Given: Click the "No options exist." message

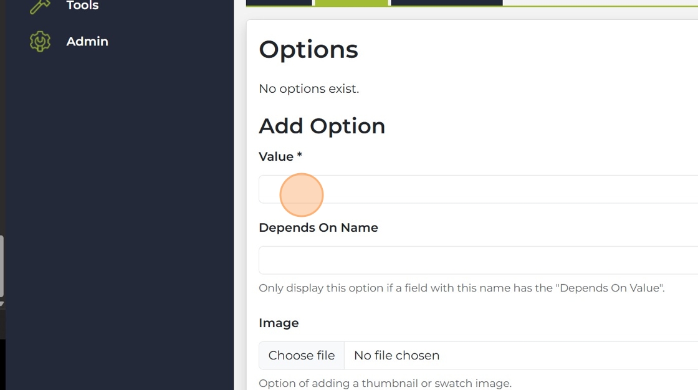Looking at the screenshot, I should pos(308,89).
